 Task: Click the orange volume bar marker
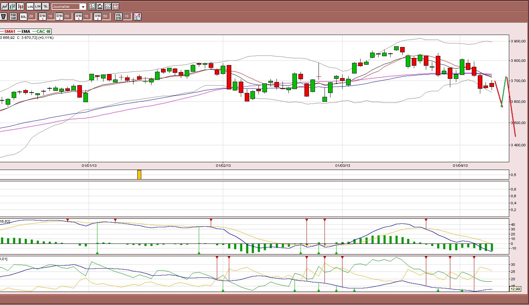coord(139,175)
